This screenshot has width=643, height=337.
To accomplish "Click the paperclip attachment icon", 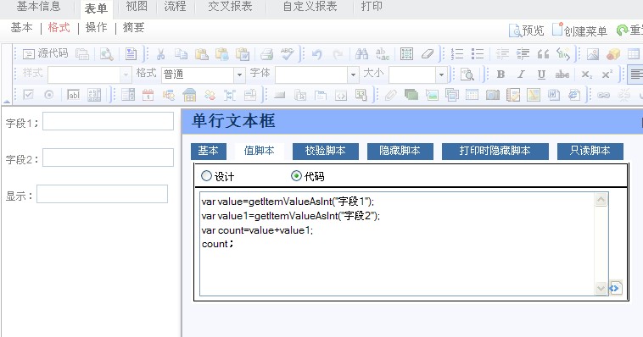I will pyautogui.click(x=390, y=95).
